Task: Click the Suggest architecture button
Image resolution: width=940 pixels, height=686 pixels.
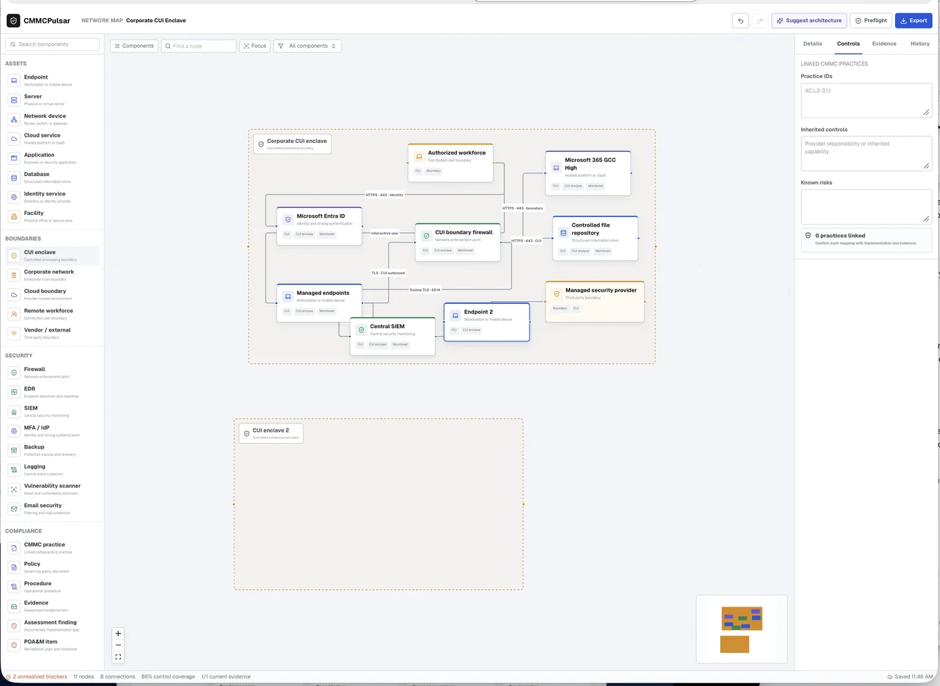Action: [x=809, y=21]
